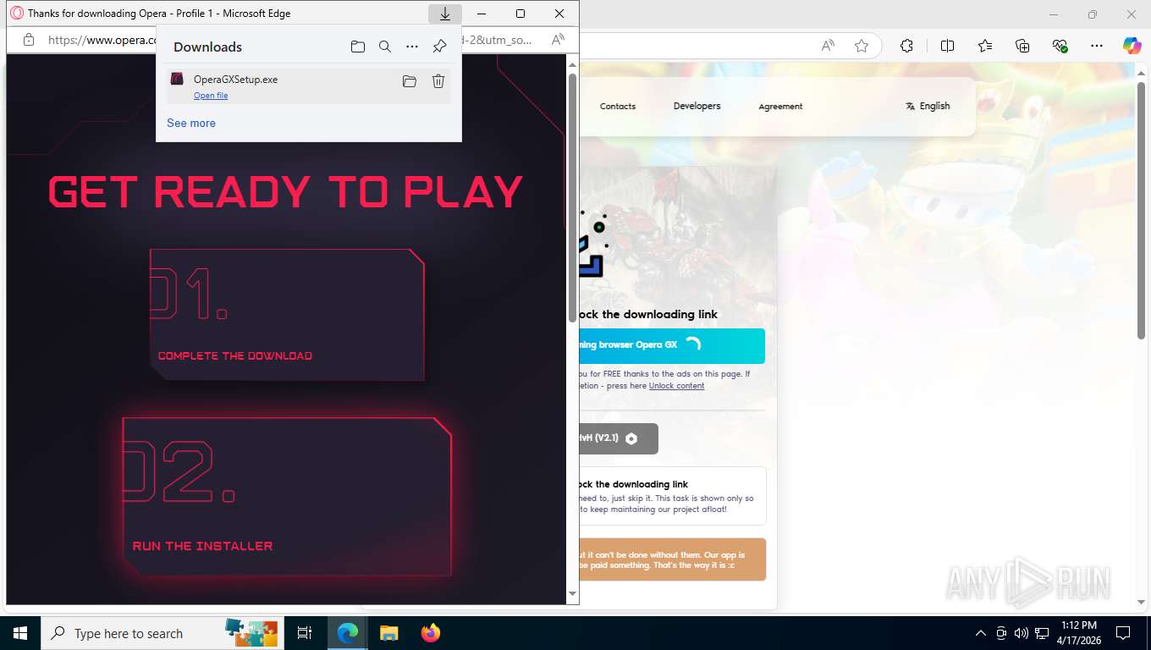
Task: Open the Downloads toolbar button in popup window
Action: [444, 14]
